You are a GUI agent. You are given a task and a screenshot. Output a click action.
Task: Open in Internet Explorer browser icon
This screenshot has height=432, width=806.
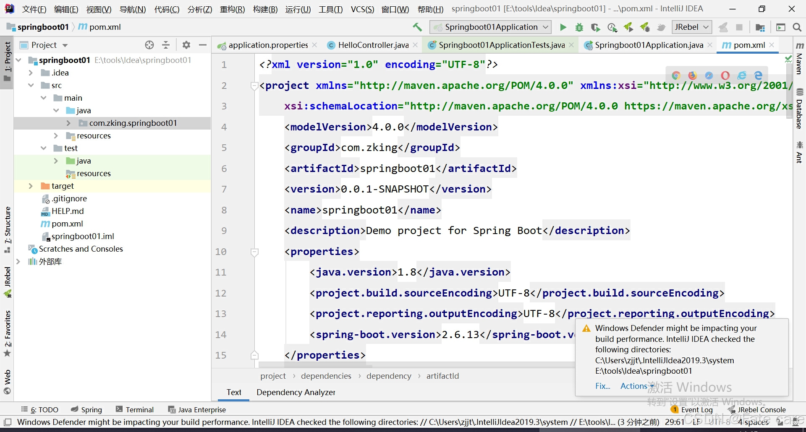click(x=742, y=75)
